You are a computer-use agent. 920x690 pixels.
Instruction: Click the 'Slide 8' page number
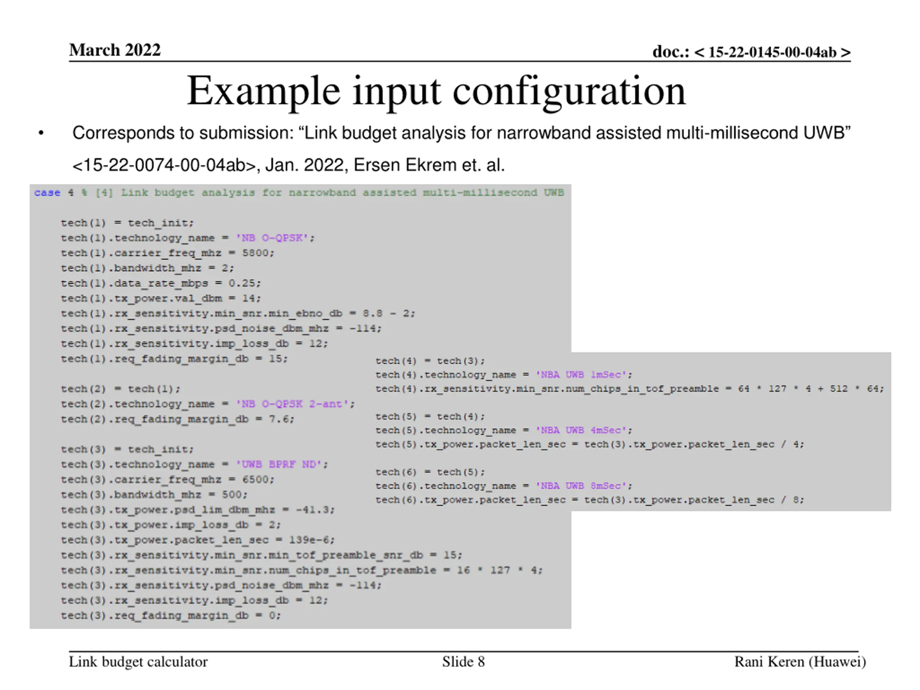tap(463, 662)
